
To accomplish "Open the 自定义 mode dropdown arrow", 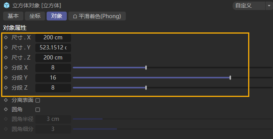I will click(268, 6).
